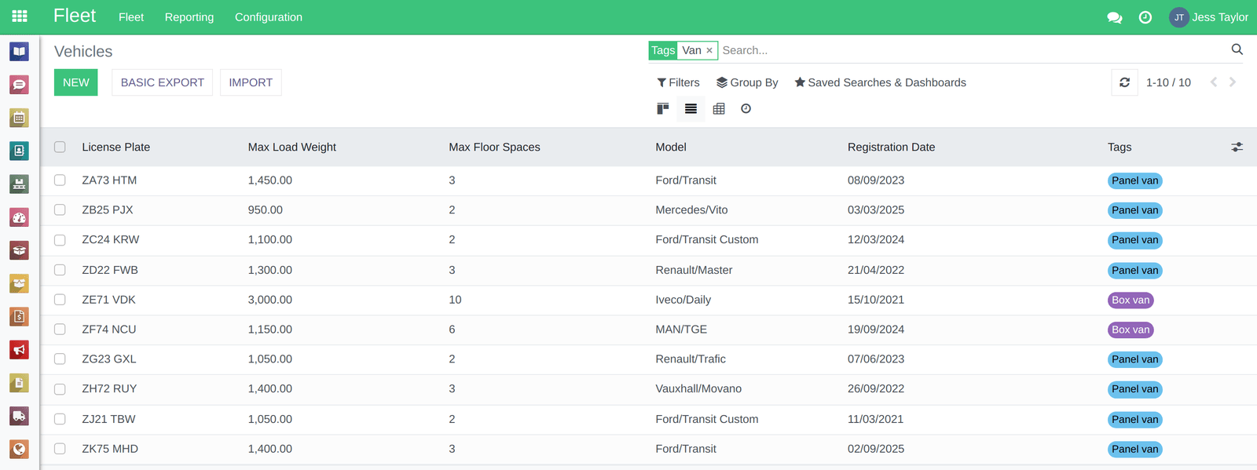Screen dimensions: 1257x470
Task: Open Jess Taylor user menu
Action: tap(1208, 17)
